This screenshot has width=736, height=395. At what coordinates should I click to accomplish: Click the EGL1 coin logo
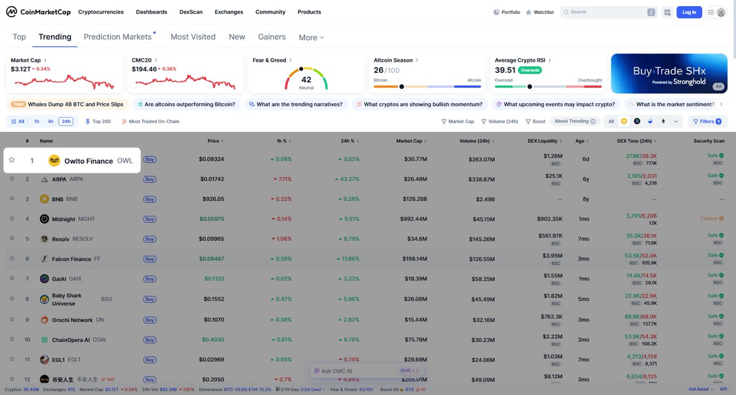pyautogui.click(x=44, y=359)
